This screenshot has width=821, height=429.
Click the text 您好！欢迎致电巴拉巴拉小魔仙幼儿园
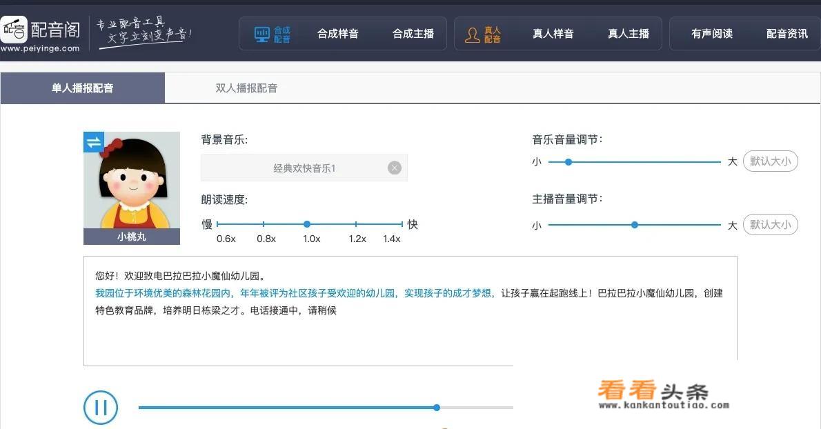pyautogui.click(x=177, y=276)
